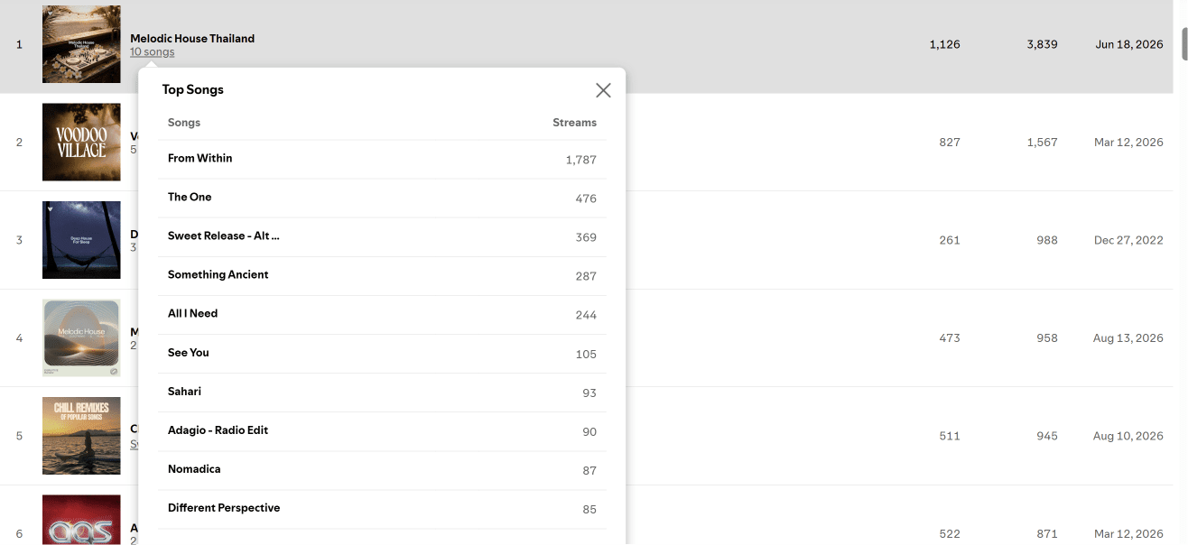This screenshot has width=1188, height=545.
Task: Click the vertical scrollbar thumb
Action: (1184, 42)
